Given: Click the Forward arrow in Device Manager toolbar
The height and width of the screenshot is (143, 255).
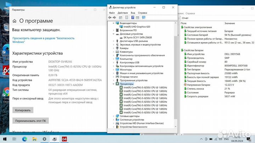Looking at the screenshot, I should pos(114,18).
